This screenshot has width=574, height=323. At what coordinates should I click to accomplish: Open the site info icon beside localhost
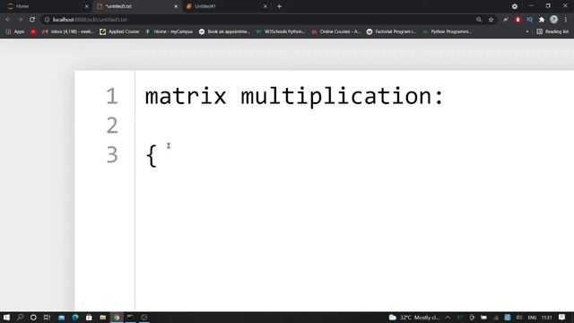(x=47, y=20)
